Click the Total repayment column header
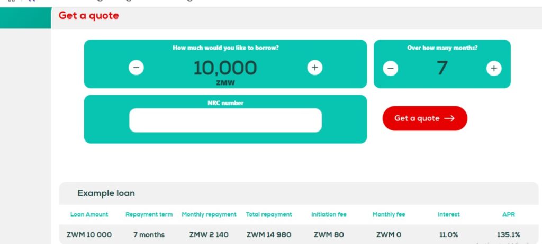 point(269,214)
